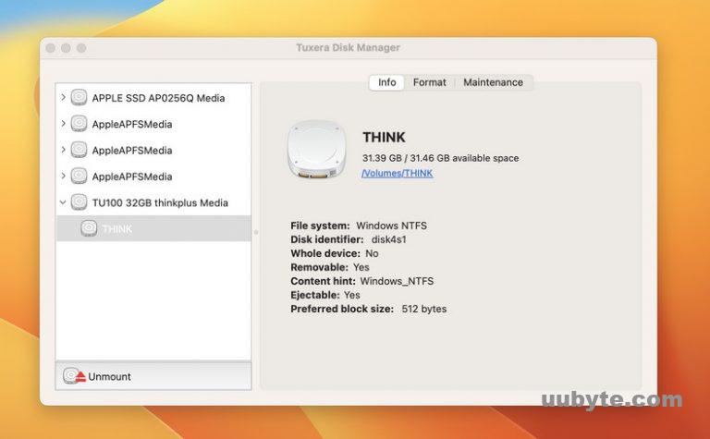
Task: Collapse the TU100 32GB thinkplus Media entry
Action: coord(63,202)
